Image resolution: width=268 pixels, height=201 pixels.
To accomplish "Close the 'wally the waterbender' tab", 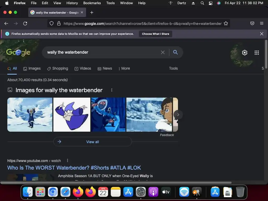I will (x=82, y=12).
